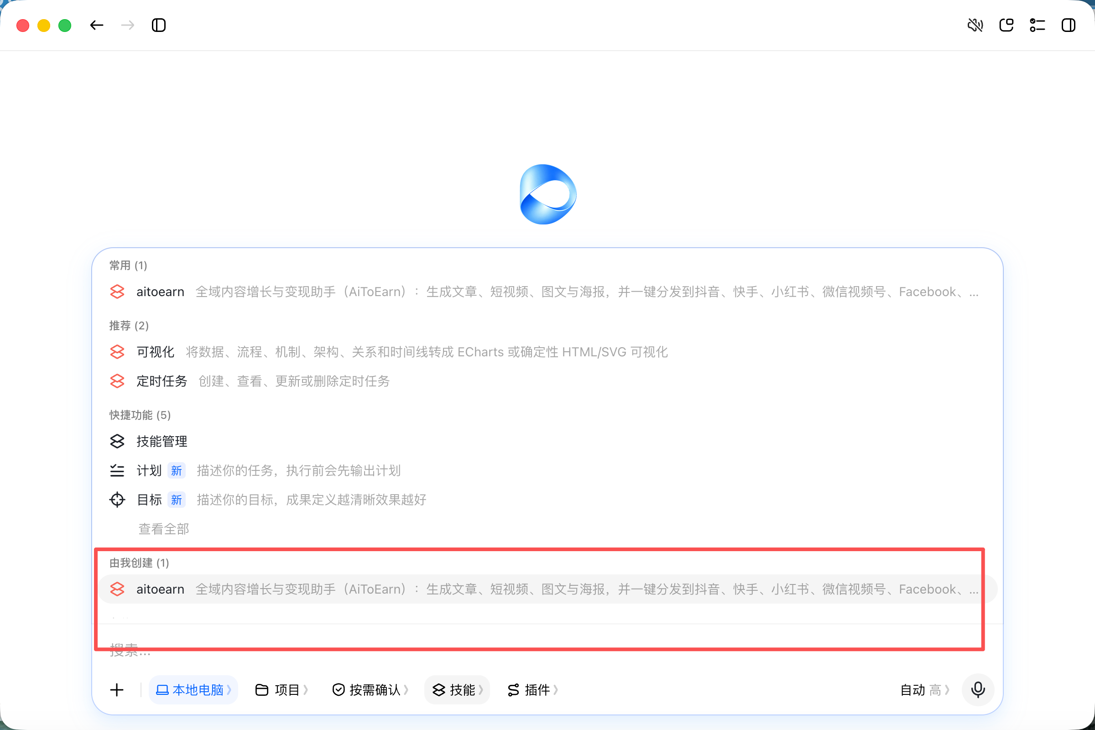The width and height of the screenshot is (1095, 730).
Task: Click 查看全部 link
Action: click(x=164, y=529)
